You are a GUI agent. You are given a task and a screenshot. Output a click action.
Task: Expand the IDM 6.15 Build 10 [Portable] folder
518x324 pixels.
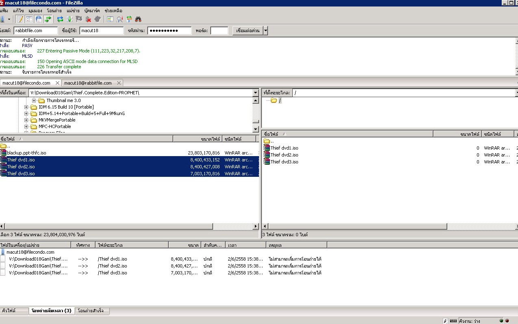pyautogui.click(x=26, y=107)
